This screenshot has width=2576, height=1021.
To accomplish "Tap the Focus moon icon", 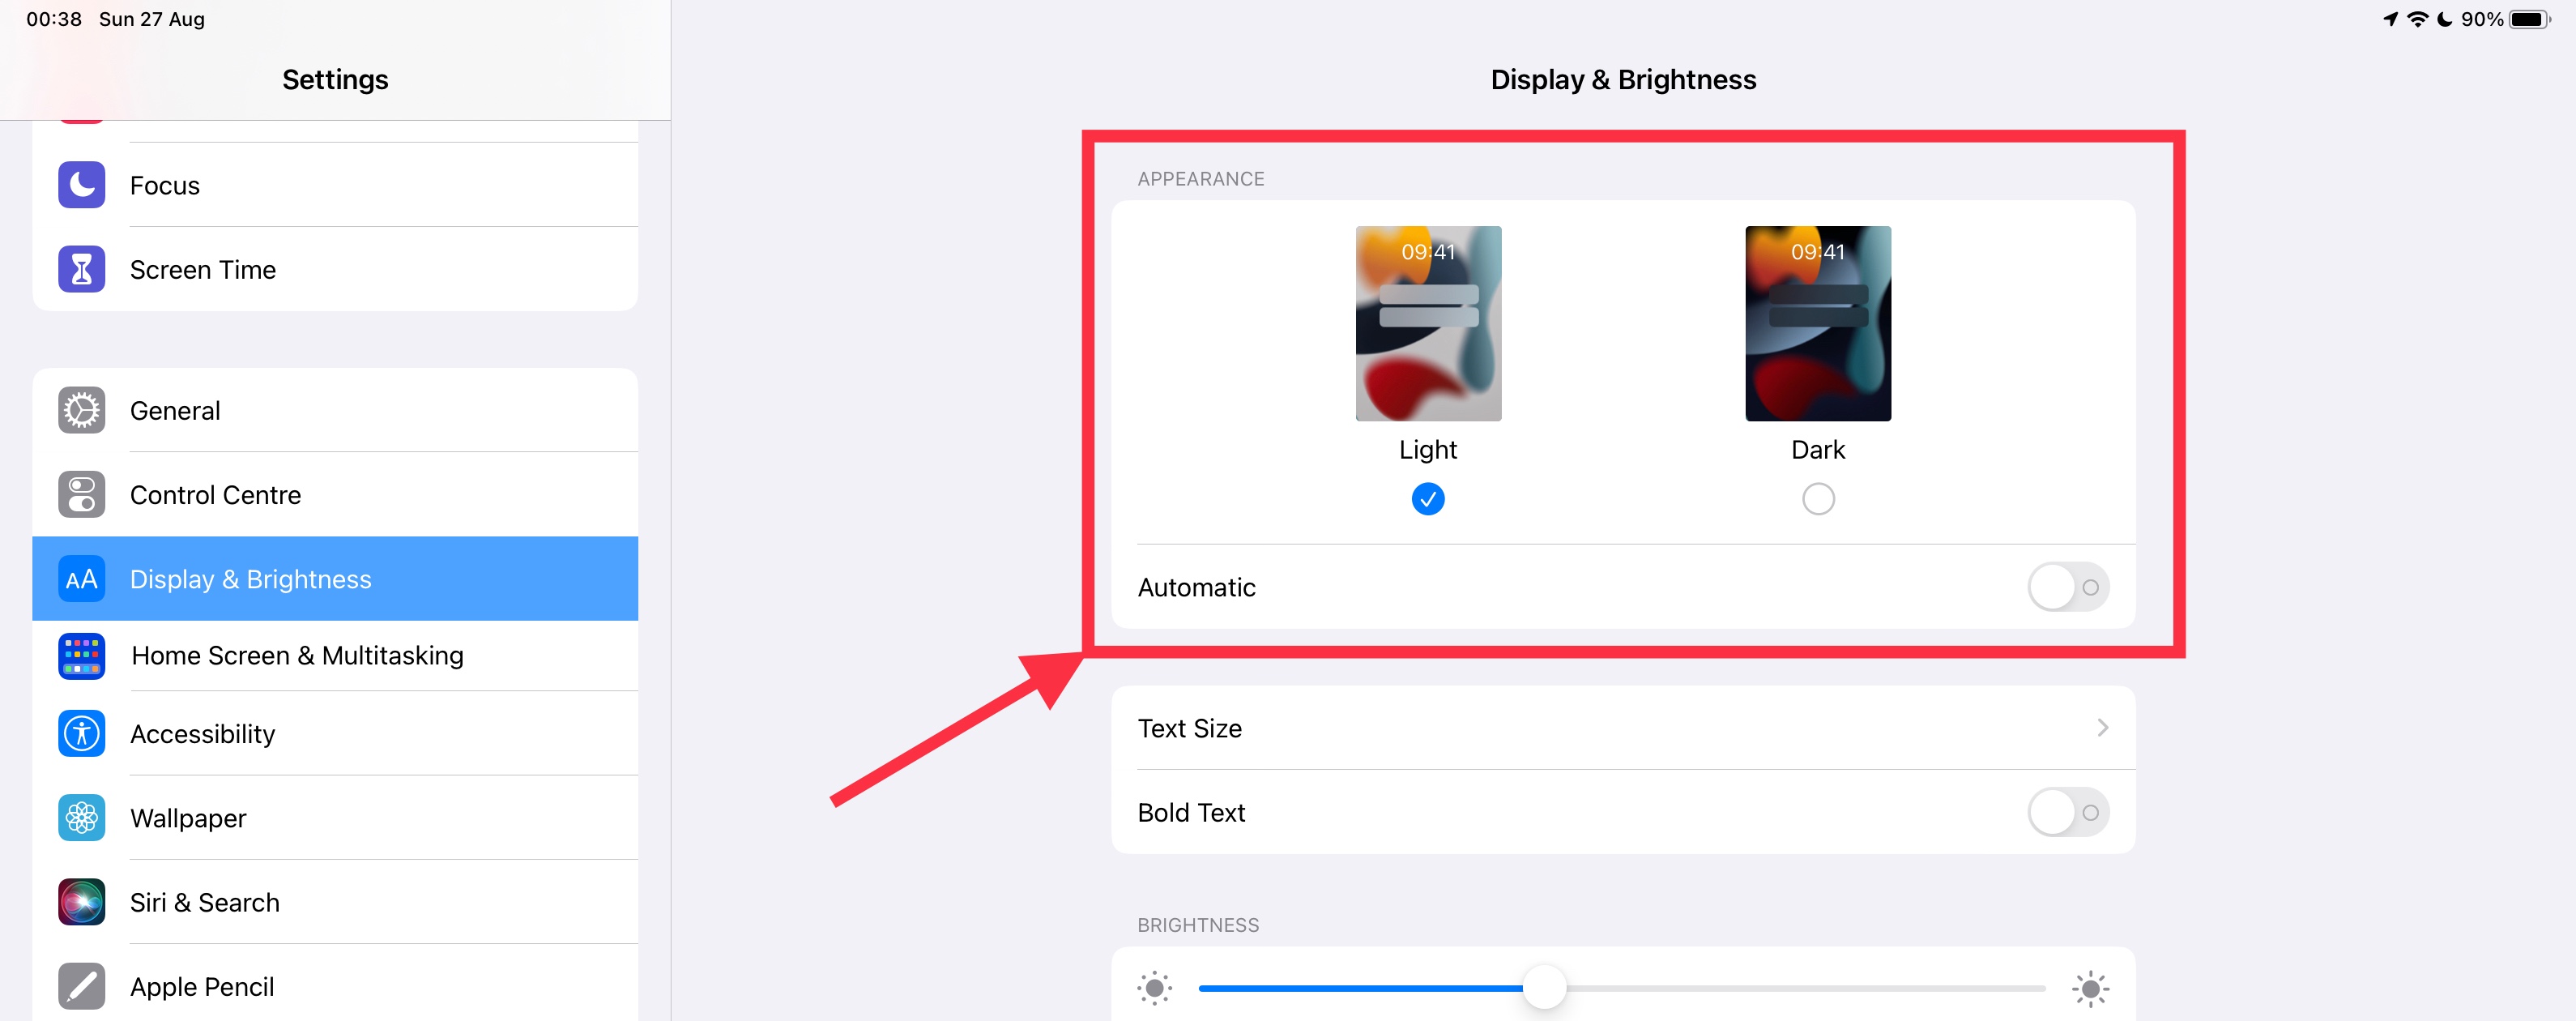I will 81,185.
